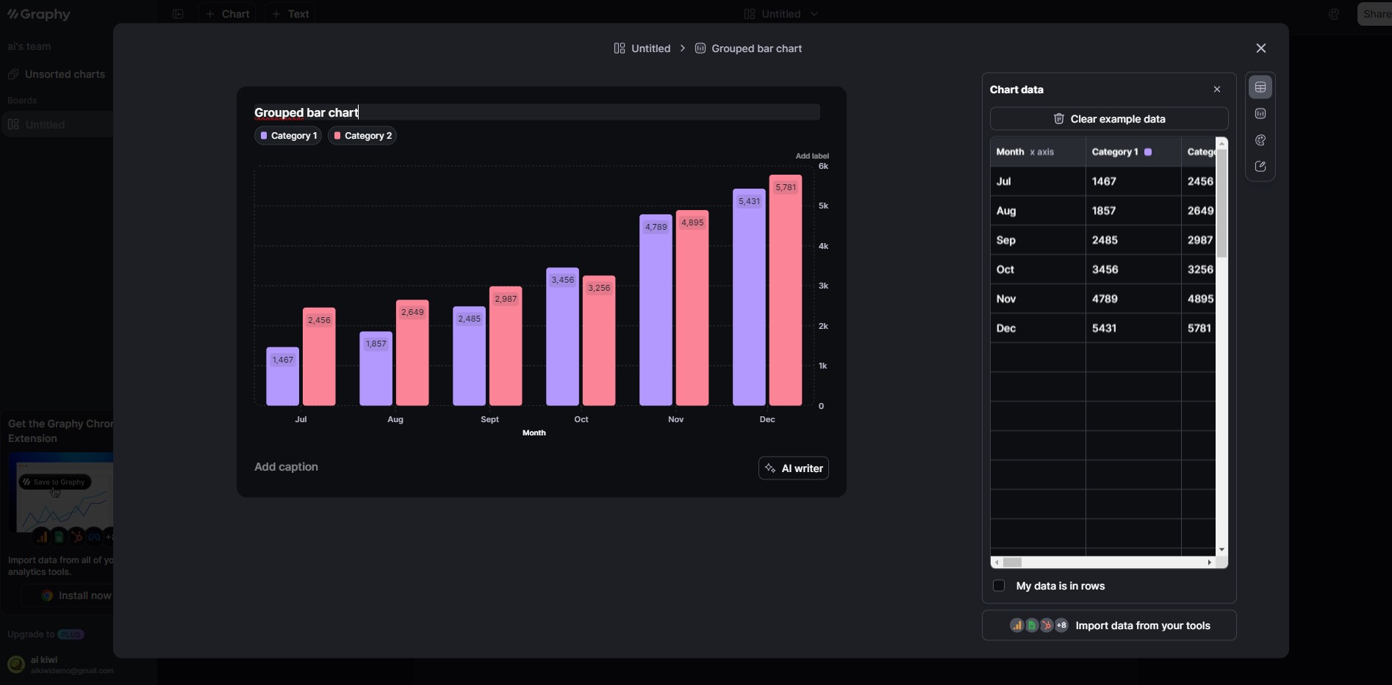Viewport: 1392px width, 685px height.
Task: Toggle the Category 2 legend item
Action: click(x=362, y=136)
